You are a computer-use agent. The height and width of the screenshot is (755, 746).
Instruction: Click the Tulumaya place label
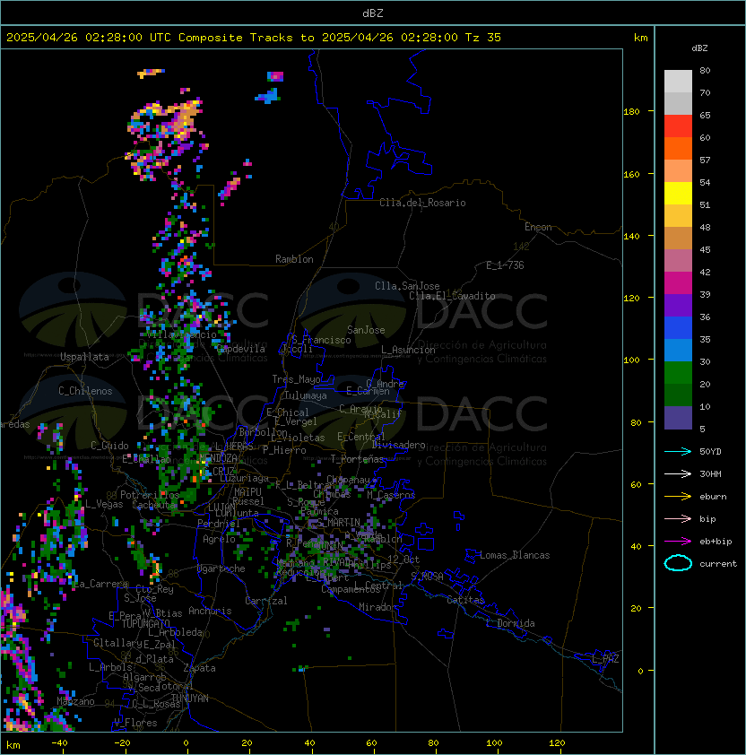[306, 395]
